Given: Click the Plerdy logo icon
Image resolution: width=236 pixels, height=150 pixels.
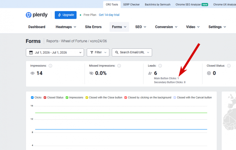Looking at the screenshot, I should [x=29, y=15].
